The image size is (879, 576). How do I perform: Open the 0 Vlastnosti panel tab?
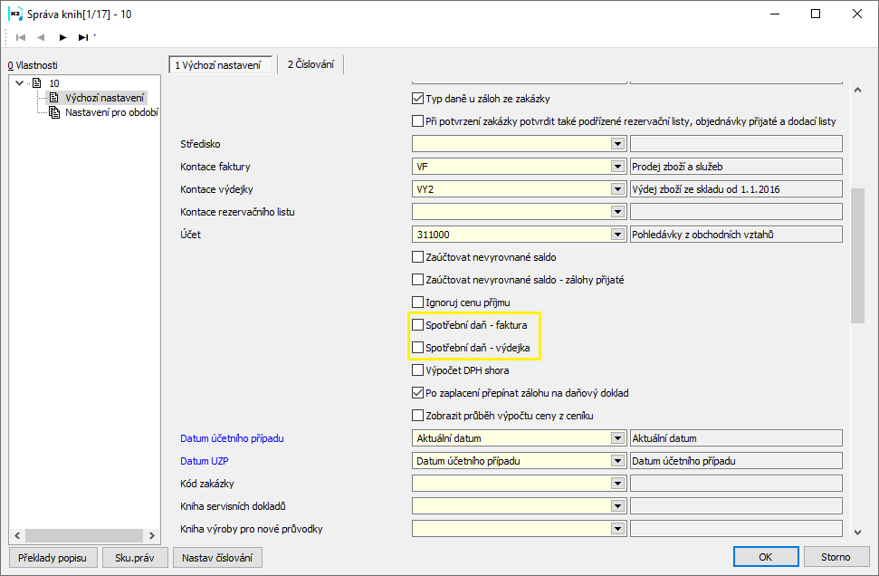click(x=33, y=65)
